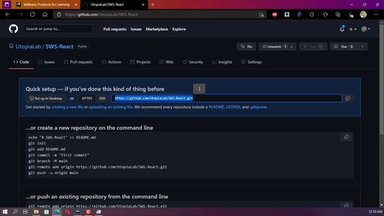Click the clone URL text field
The height and width of the screenshot is (216, 384).
pos(227,98)
